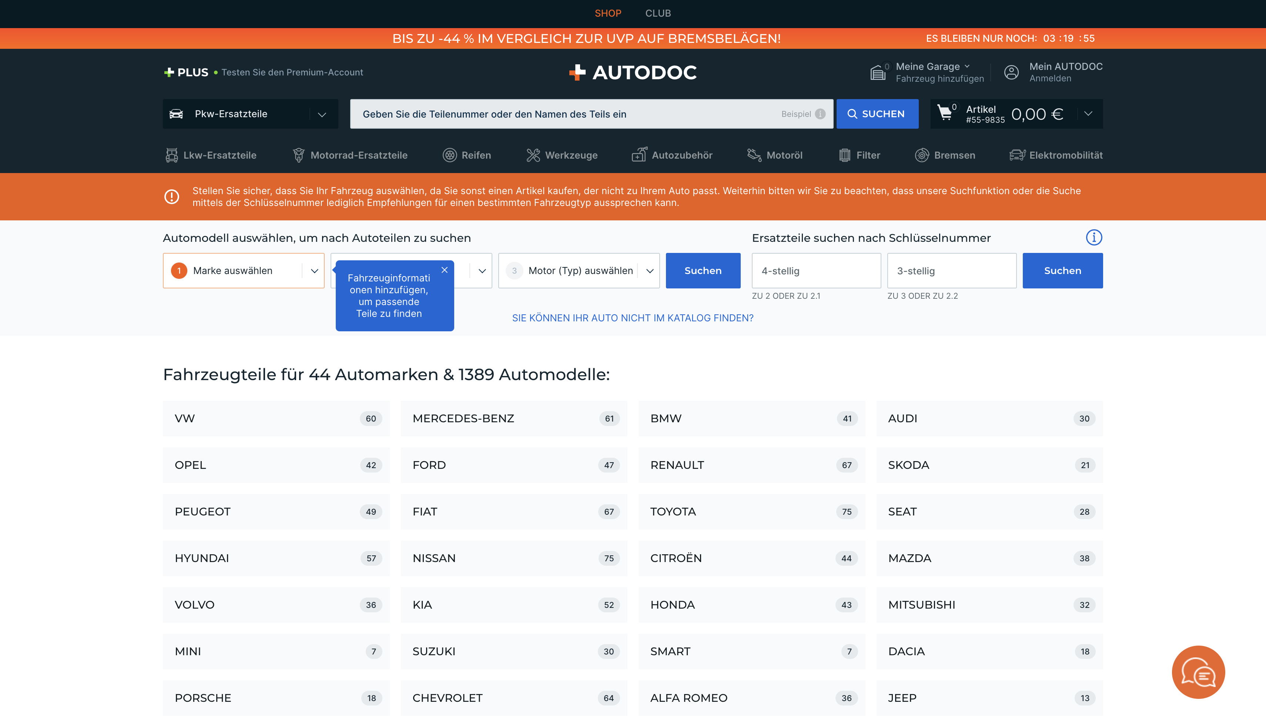Click the Reifen tire icon
The height and width of the screenshot is (724, 1266).
click(x=450, y=155)
